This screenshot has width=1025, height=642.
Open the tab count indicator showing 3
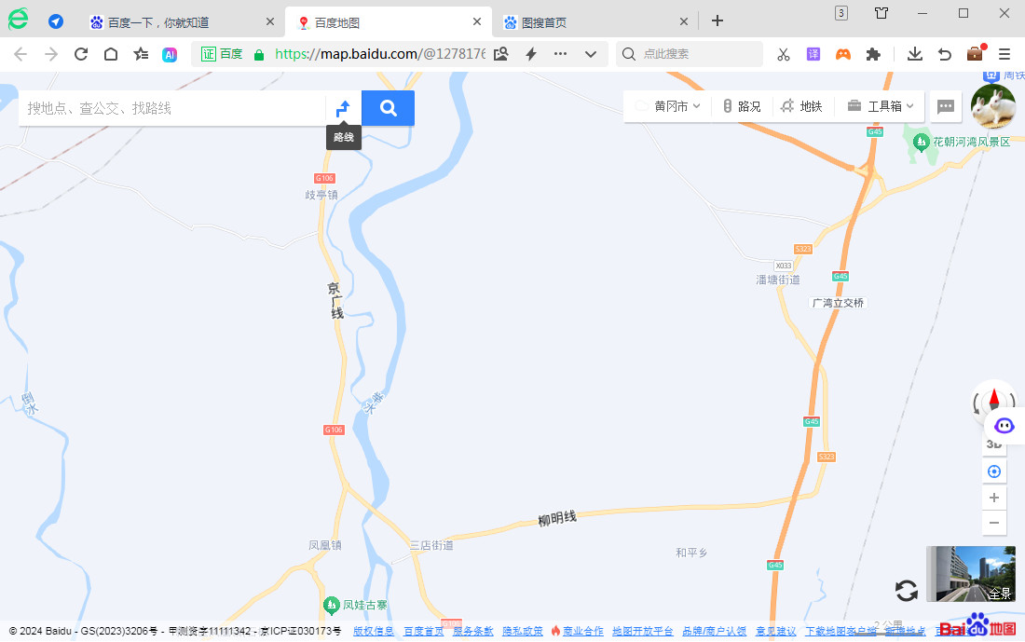tap(841, 13)
